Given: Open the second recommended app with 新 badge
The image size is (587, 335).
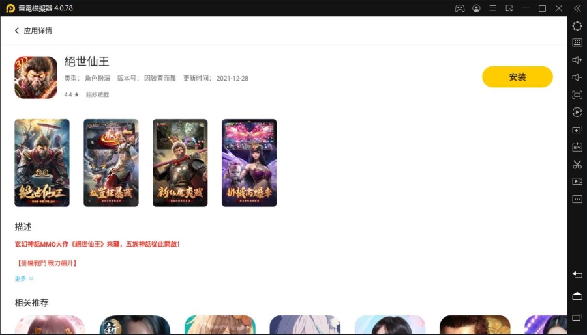Looking at the screenshot, I should tap(135, 325).
